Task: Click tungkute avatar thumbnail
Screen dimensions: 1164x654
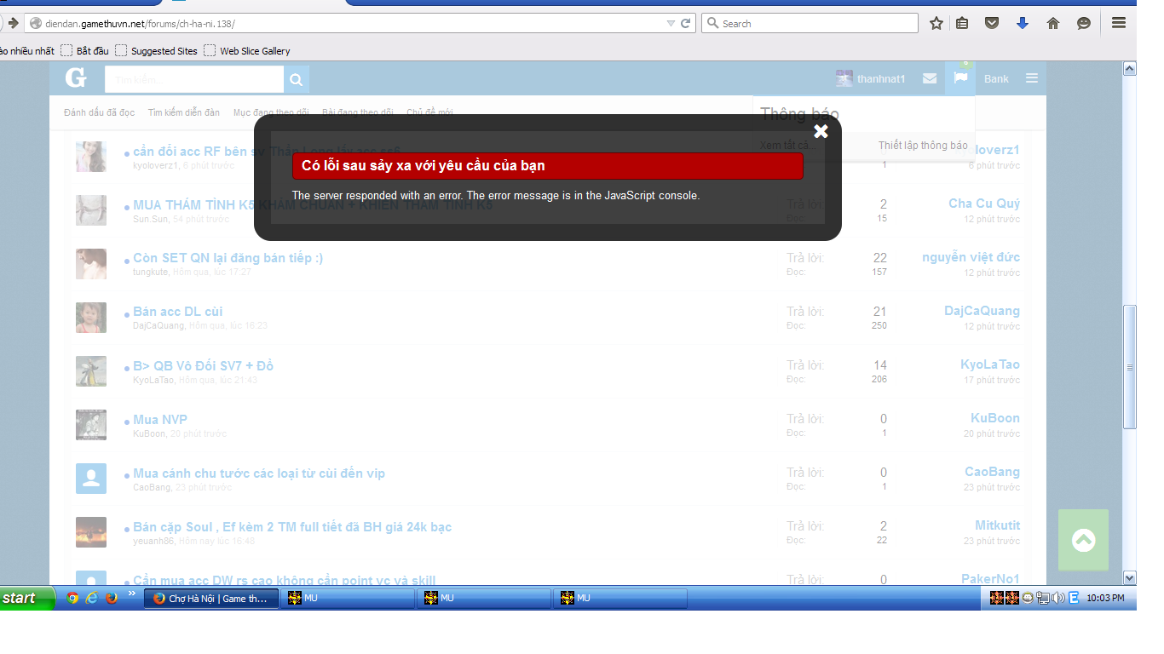Action: click(x=91, y=264)
